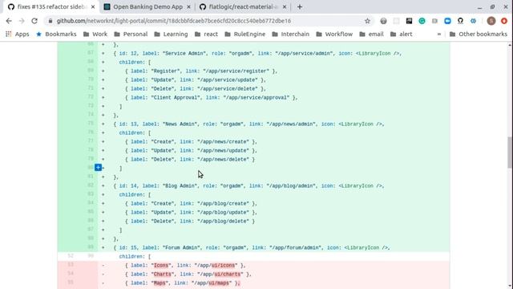Close the flatlogic/react-material tab
The image size is (513, 289).
click(285, 7)
